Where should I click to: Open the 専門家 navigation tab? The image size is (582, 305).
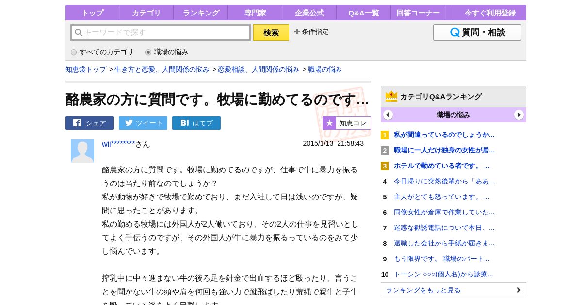click(x=255, y=13)
